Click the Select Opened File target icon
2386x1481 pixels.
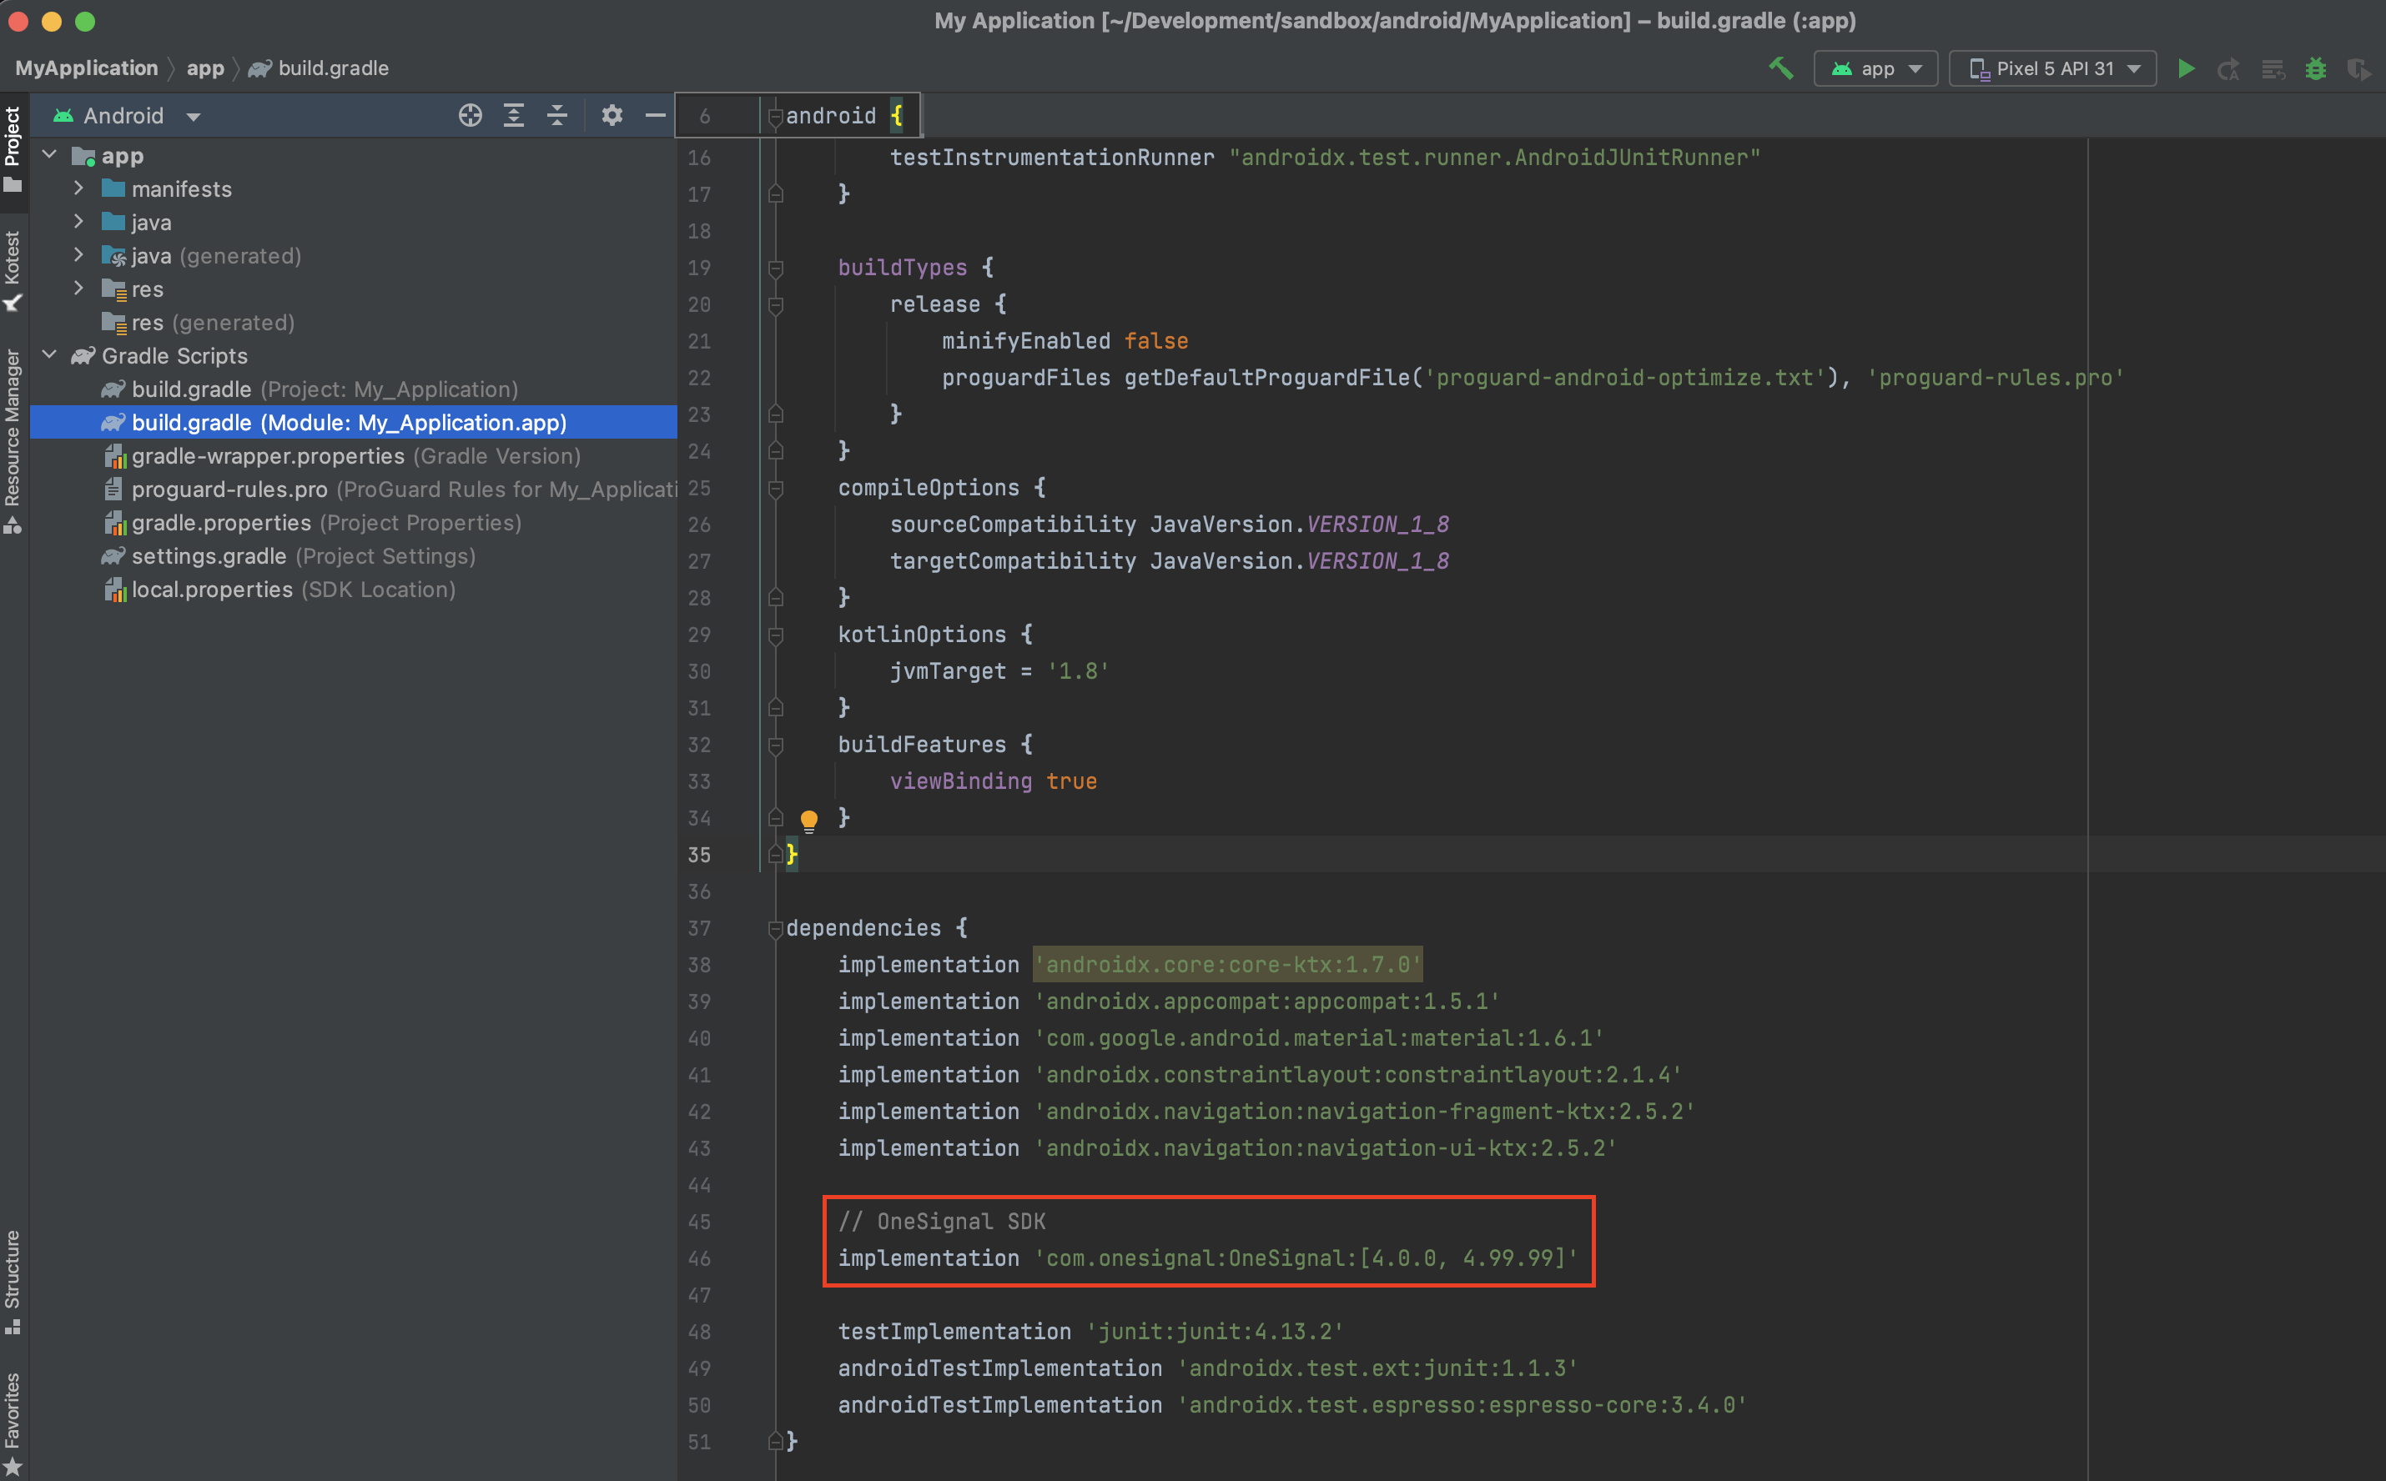(471, 116)
